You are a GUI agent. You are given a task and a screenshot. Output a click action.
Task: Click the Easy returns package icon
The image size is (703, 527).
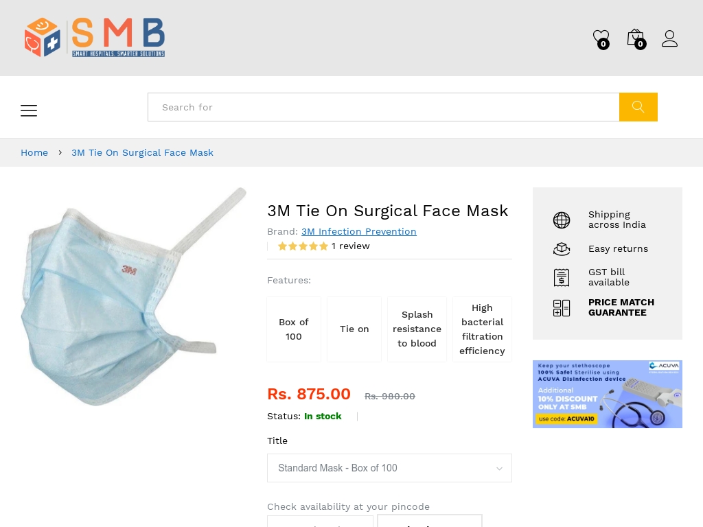pos(562,248)
